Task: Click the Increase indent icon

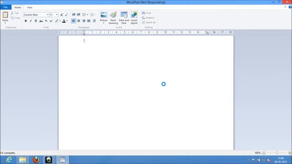Action: 79,15
